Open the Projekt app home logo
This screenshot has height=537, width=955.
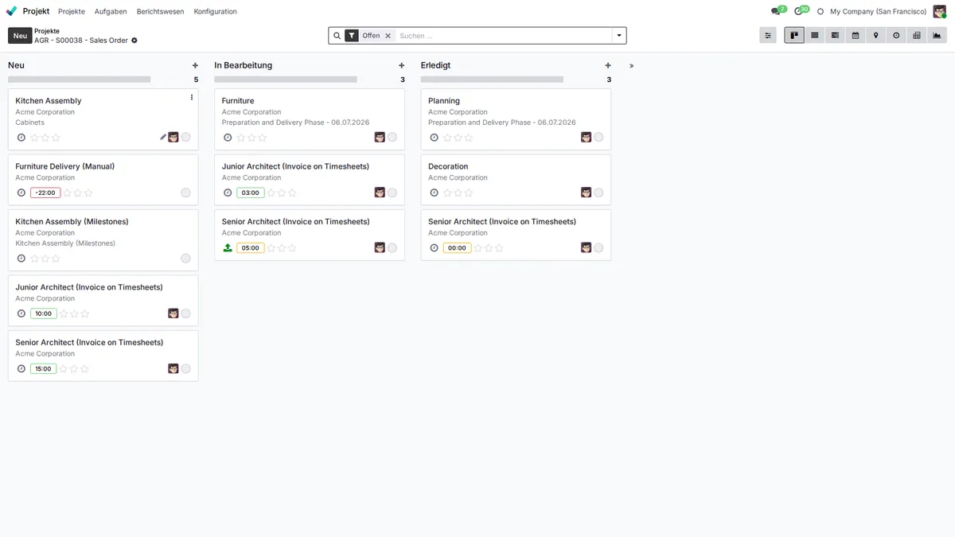11,11
